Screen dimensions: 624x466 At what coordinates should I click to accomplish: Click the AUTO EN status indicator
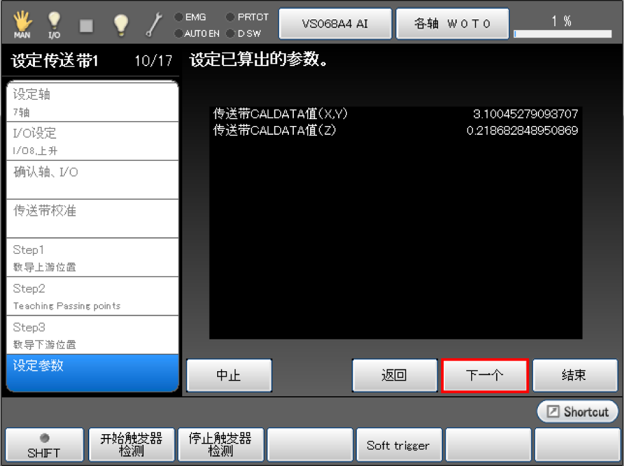click(197, 34)
